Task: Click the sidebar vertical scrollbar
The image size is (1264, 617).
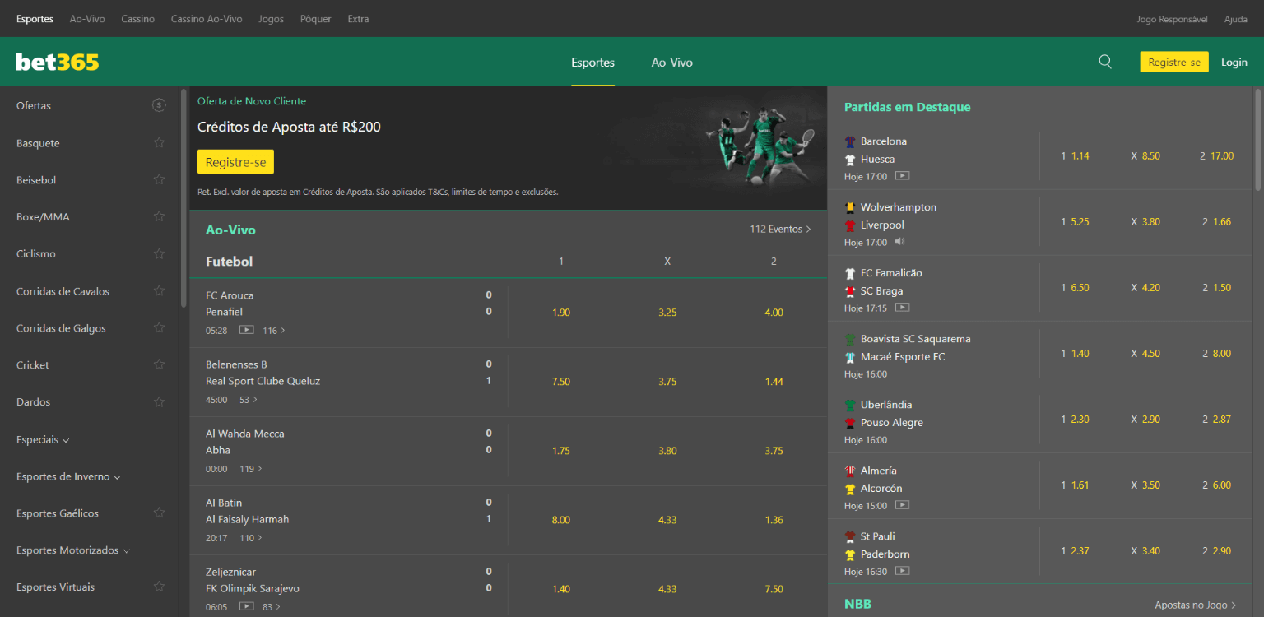Action: [x=184, y=198]
